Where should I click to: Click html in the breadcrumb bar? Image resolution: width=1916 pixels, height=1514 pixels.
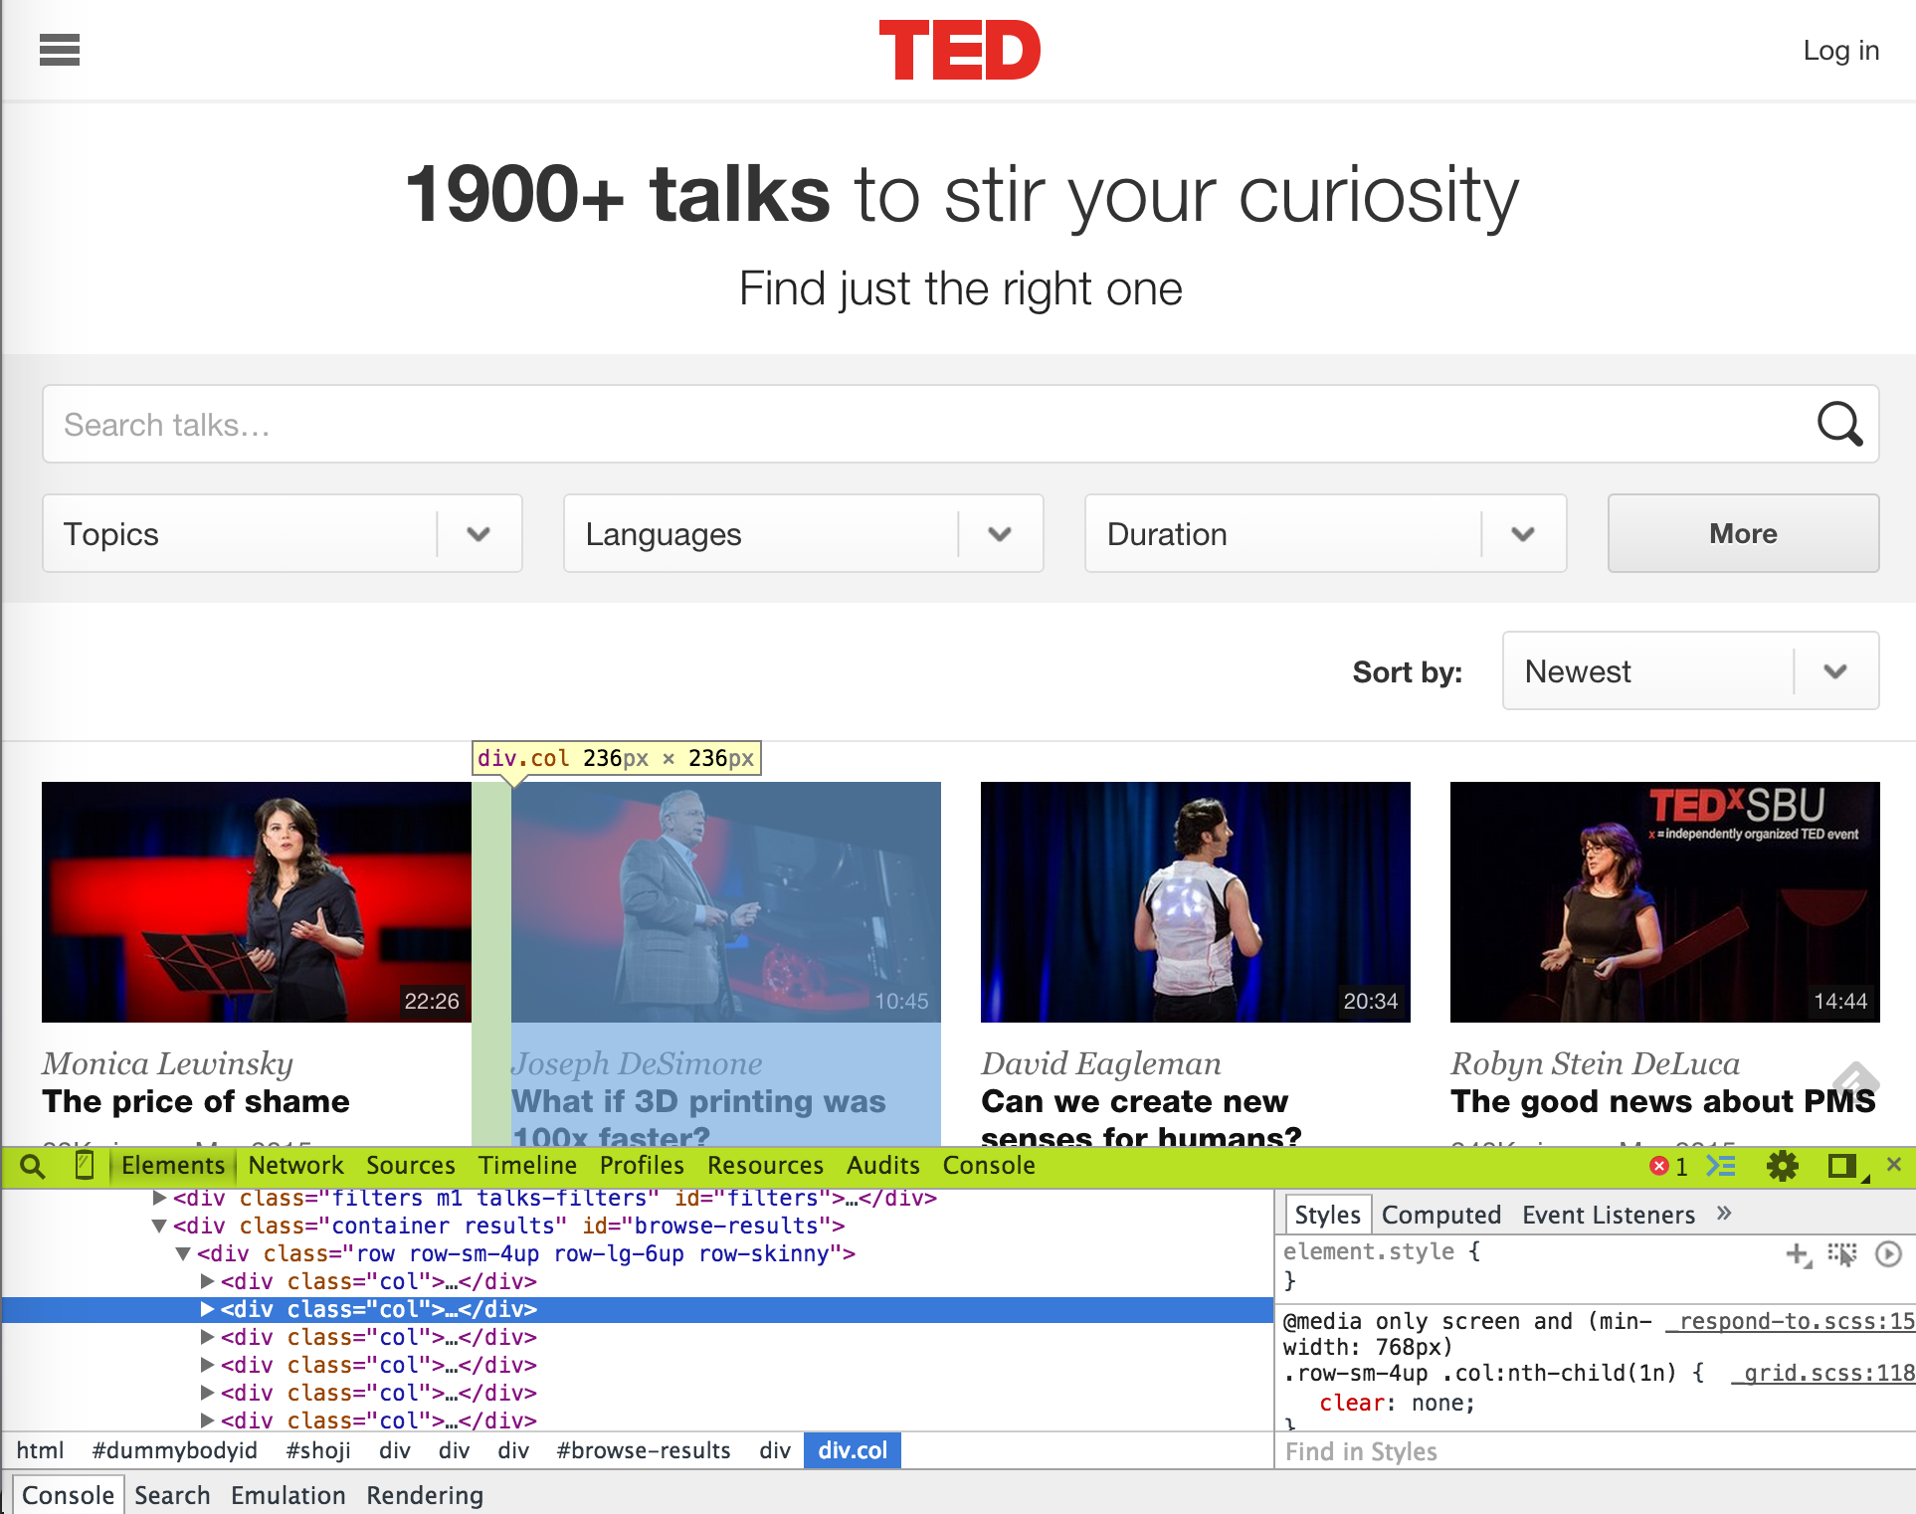tap(40, 1450)
